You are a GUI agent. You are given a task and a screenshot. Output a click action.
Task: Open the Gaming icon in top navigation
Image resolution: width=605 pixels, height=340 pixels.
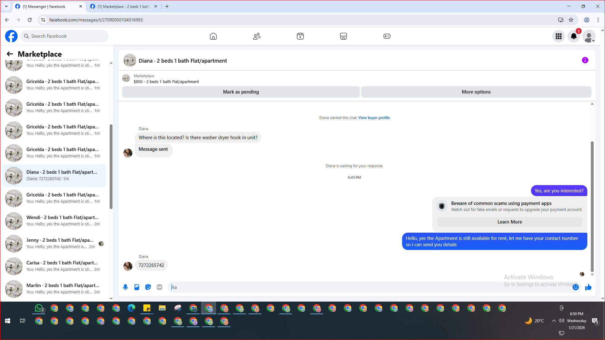[x=387, y=36]
